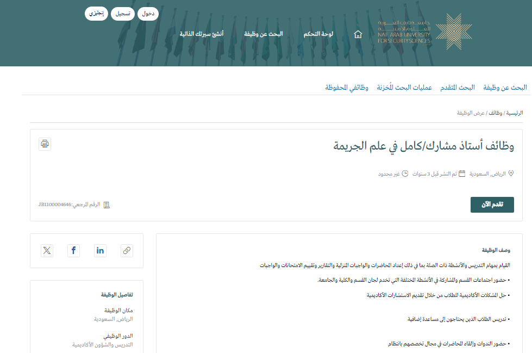Open لوحة التحكم dashboard menu
Screen dimensions: 532x353
(x=318, y=34)
